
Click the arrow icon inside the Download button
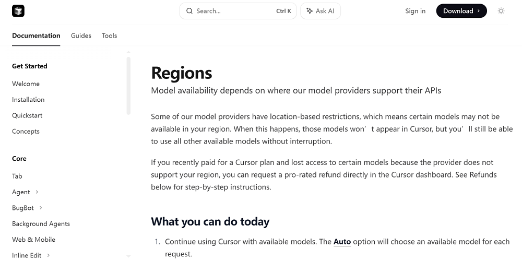(478, 11)
